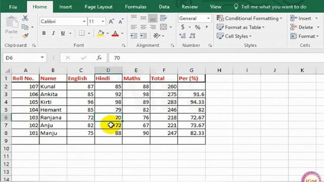
Task: Apply Percent Style format
Action: click(x=197, y=27)
